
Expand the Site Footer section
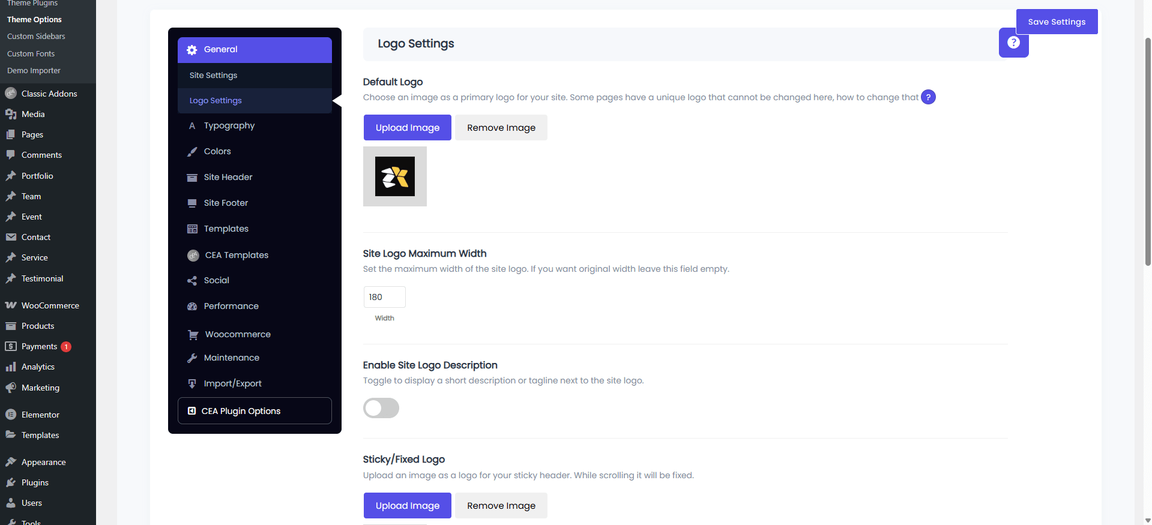[x=226, y=203]
